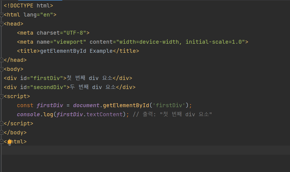Click the getElementById method call
This screenshot has height=172, width=290.
(126, 105)
